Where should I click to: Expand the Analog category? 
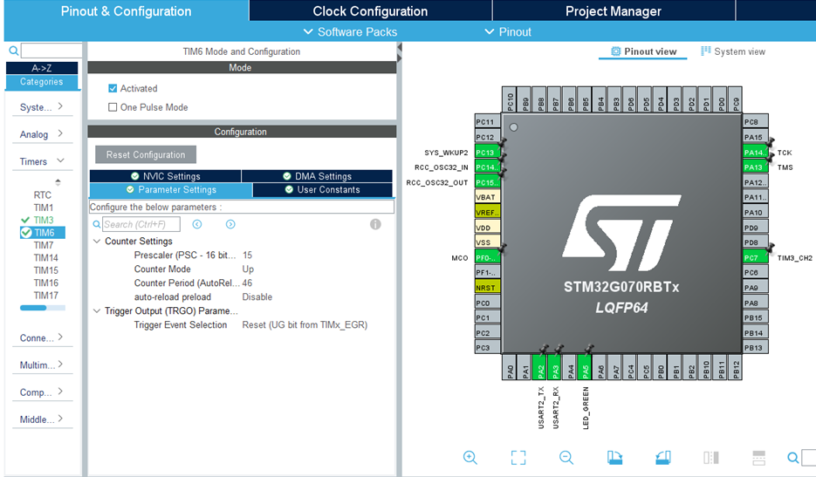42,134
